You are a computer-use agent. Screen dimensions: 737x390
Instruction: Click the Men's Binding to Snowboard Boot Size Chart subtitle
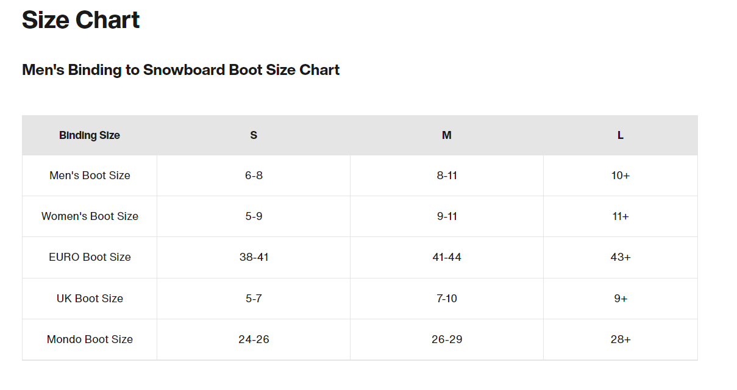click(x=180, y=70)
